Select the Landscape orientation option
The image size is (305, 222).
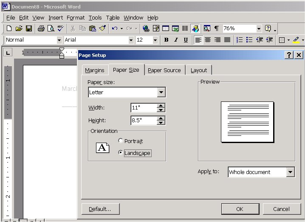click(121, 153)
